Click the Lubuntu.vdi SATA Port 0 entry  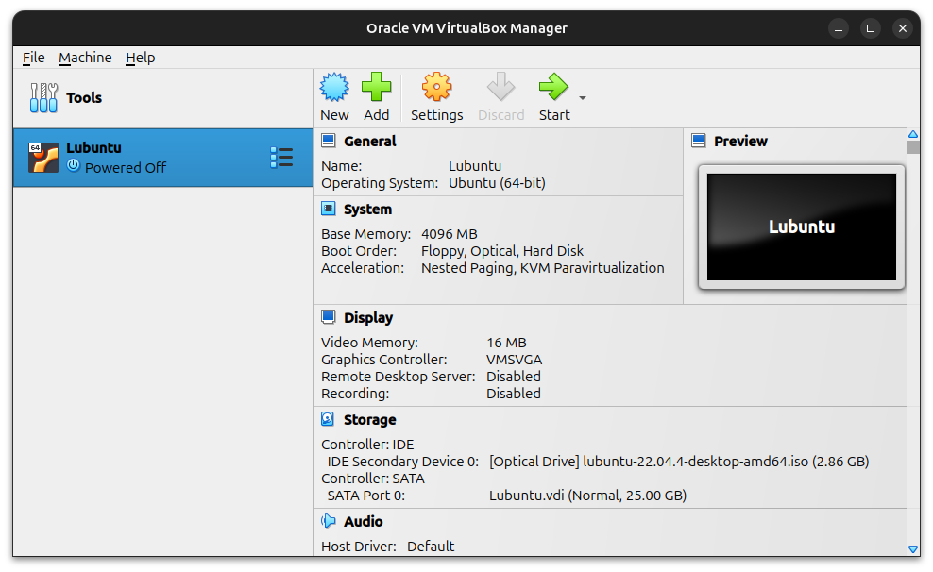point(587,496)
